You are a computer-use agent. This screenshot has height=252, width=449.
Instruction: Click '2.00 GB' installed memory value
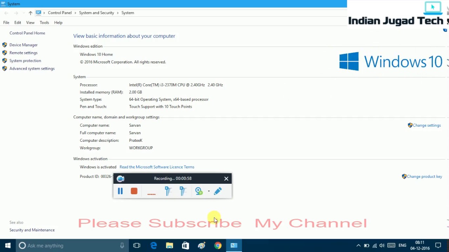coord(135,92)
